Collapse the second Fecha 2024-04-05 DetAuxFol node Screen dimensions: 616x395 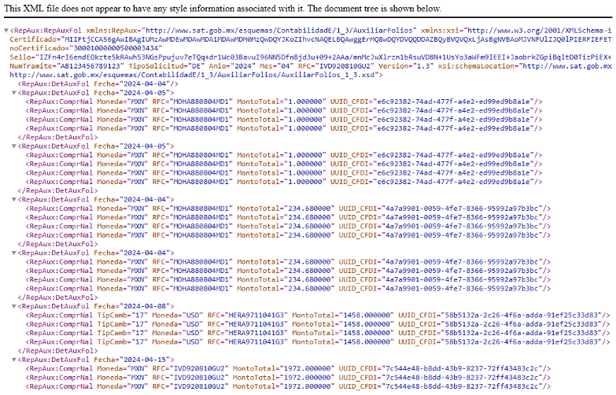(x=13, y=146)
